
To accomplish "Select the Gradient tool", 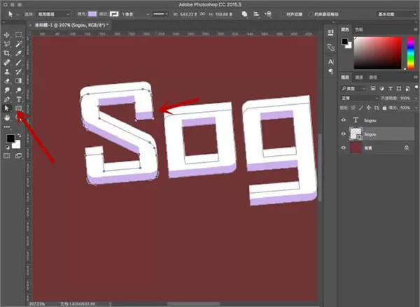I will 18,80.
